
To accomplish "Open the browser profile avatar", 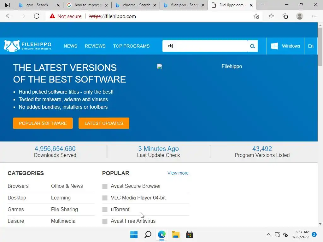I will (300, 16).
